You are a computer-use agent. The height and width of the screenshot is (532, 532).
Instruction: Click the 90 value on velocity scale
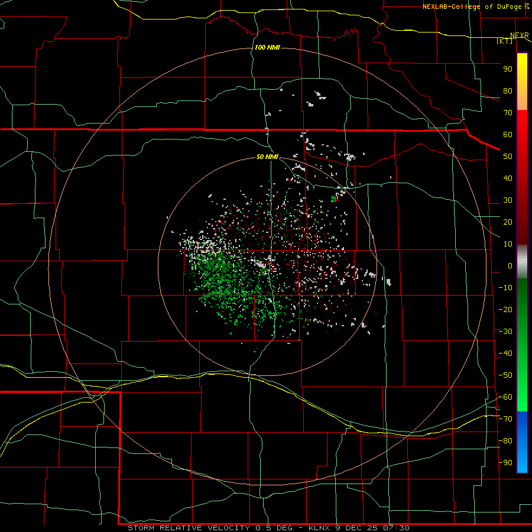[x=508, y=69]
